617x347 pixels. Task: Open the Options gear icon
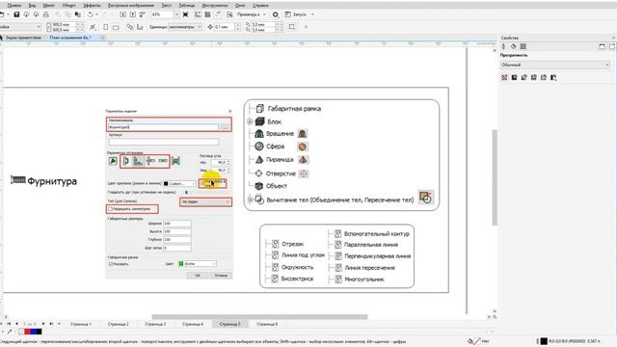[276, 14]
